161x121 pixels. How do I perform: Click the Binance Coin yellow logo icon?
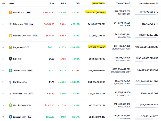pyautogui.click(x=11, y=36)
